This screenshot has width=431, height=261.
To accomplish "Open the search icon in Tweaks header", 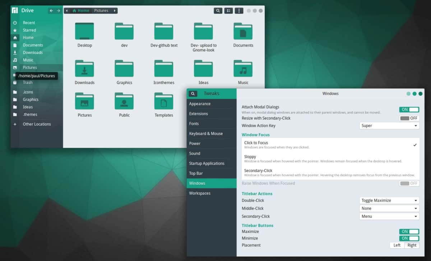I will (193, 93).
